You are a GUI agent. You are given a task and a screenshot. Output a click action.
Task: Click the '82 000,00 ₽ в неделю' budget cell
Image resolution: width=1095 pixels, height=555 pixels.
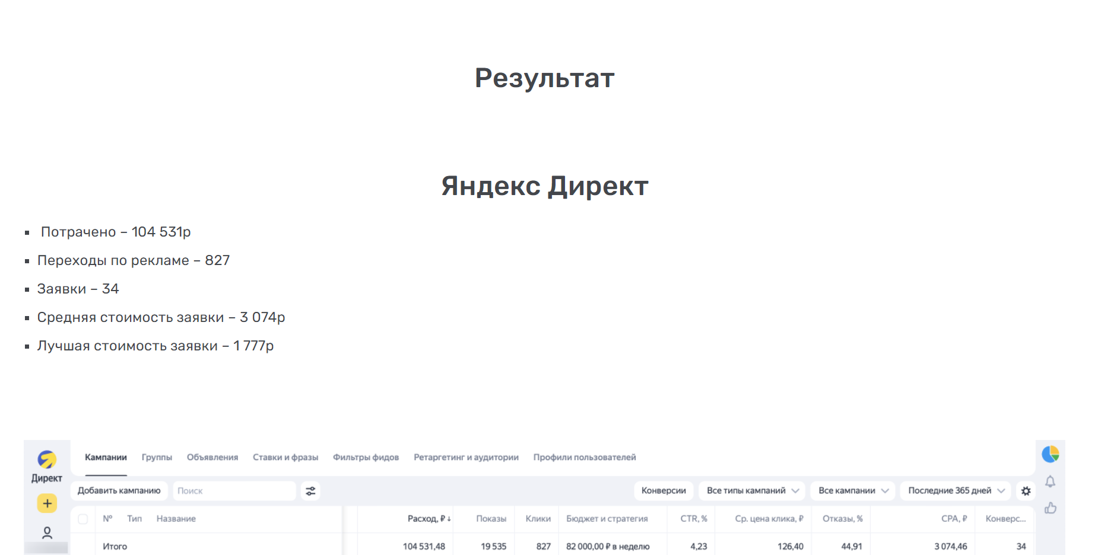point(608,547)
